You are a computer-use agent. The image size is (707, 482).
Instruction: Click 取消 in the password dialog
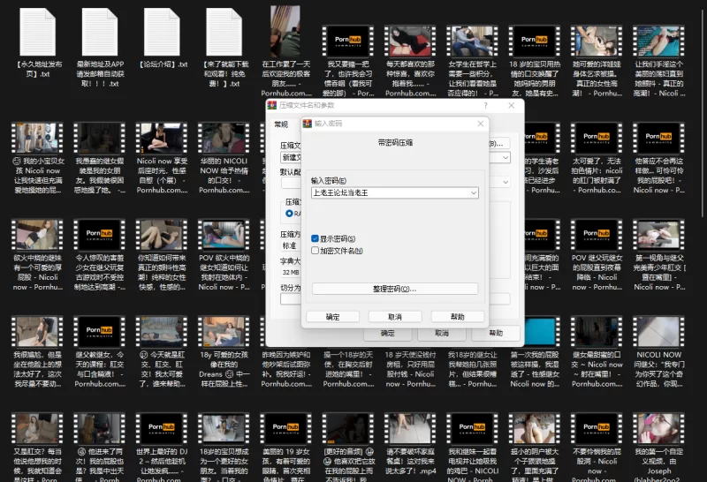394,317
